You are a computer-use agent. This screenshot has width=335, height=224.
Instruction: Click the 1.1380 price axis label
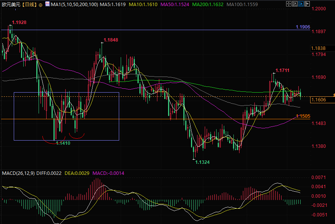[319, 146]
